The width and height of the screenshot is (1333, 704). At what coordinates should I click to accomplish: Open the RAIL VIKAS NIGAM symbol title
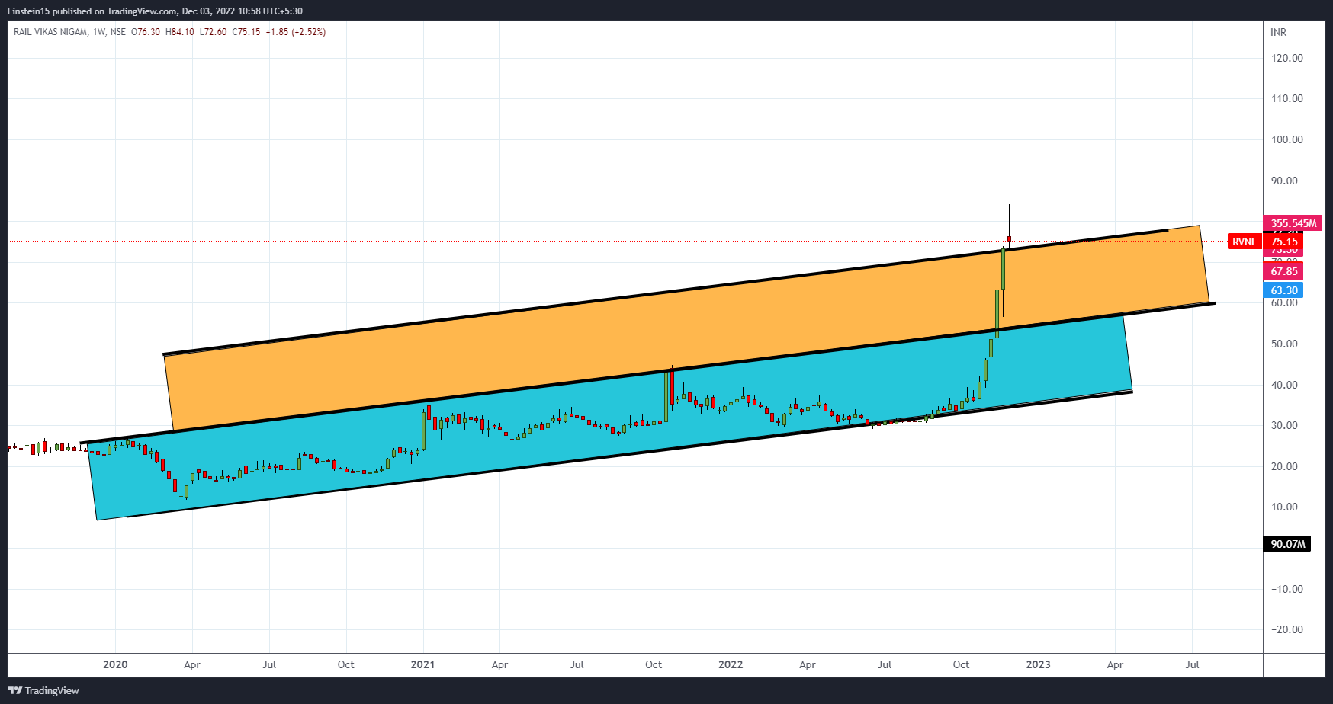tap(50, 32)
